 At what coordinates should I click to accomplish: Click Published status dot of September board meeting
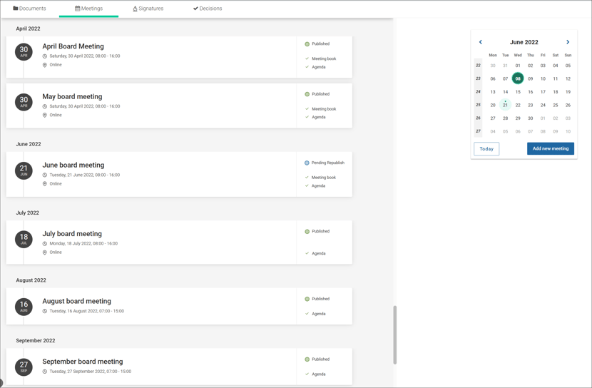pyautogui.click(x=307, y=359)
